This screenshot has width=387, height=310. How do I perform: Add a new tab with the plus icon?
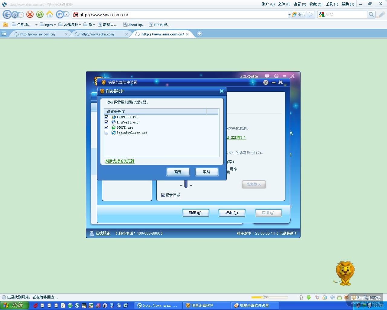tap(200, 34)
